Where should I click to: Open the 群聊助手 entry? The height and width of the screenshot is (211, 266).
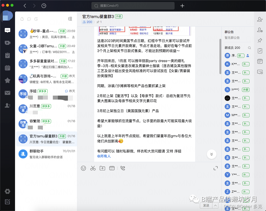coord(46,154)
